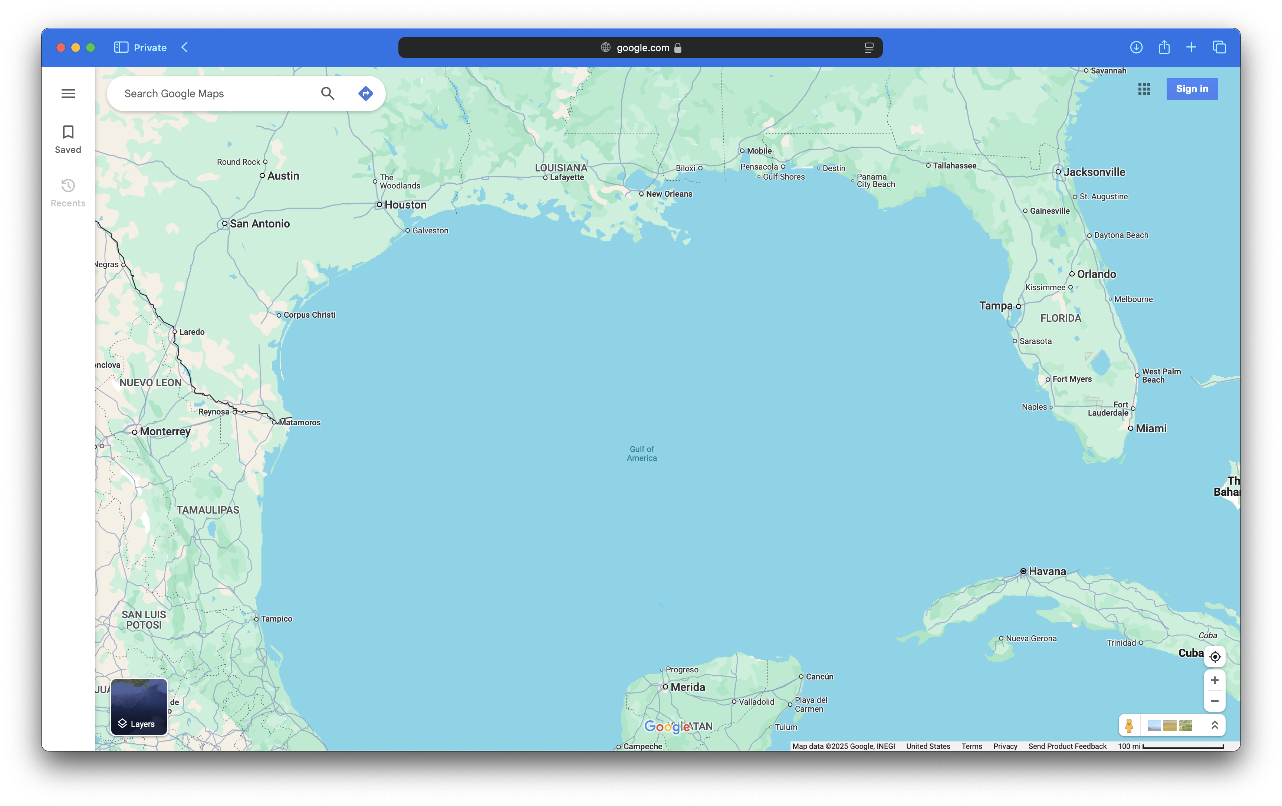Viewport: 1282px width, 806px height.
Task: Select the Street View Pegman
Action: point(1129,725)
